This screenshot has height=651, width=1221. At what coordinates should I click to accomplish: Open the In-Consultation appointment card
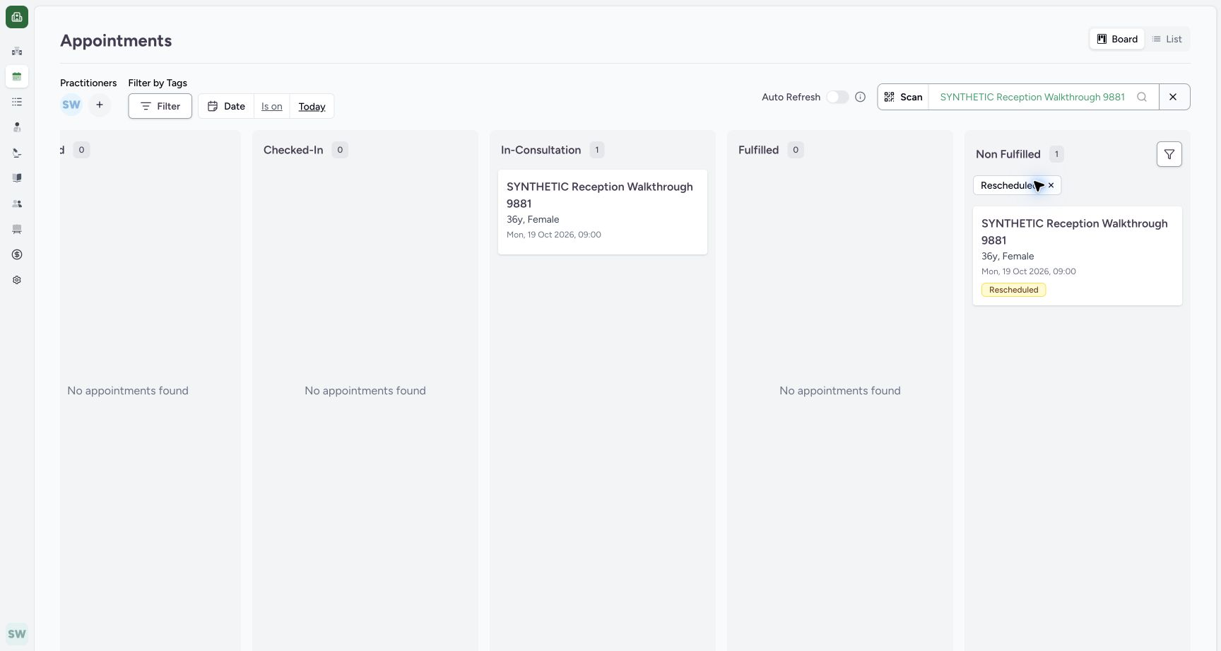point(603,212)
